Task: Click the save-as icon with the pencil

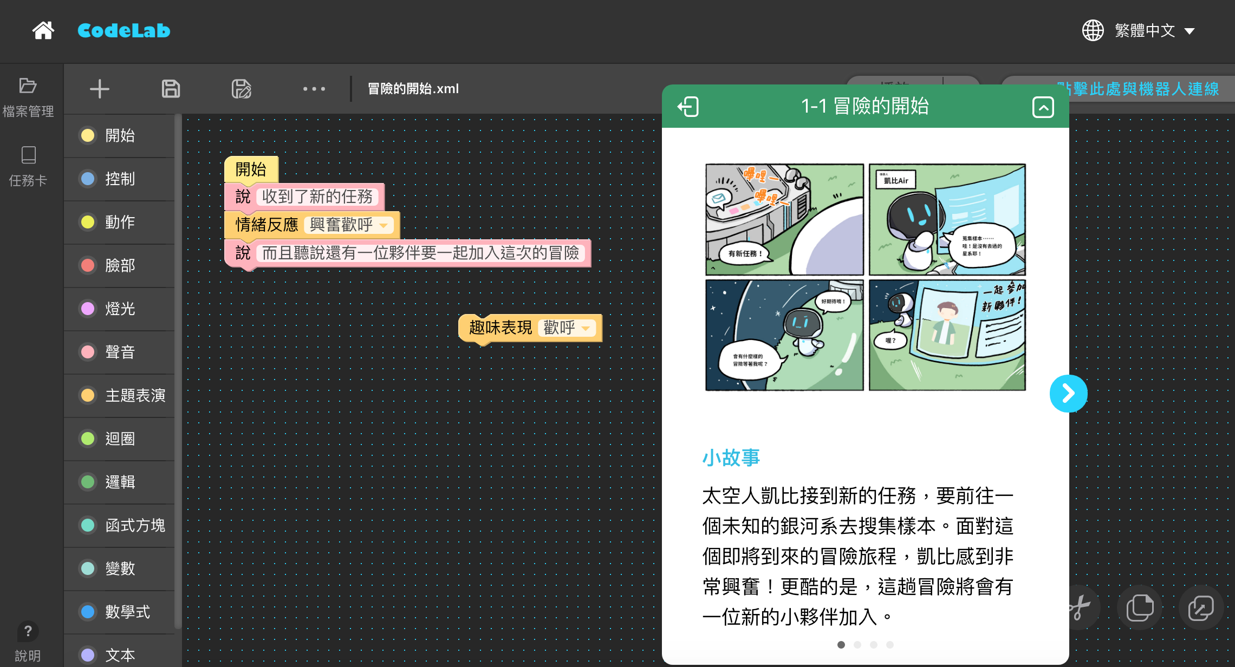Action: click(241, 89)
